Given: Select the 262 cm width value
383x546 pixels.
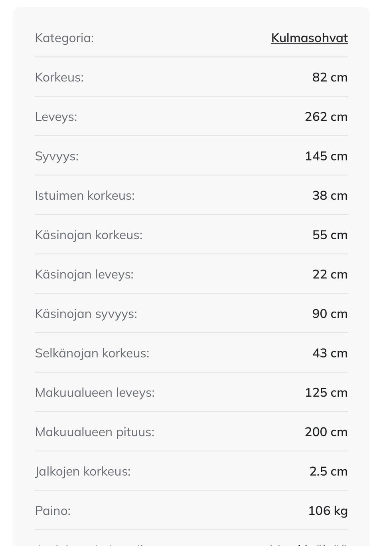Looking at the screenshot, I should [326, 117].
